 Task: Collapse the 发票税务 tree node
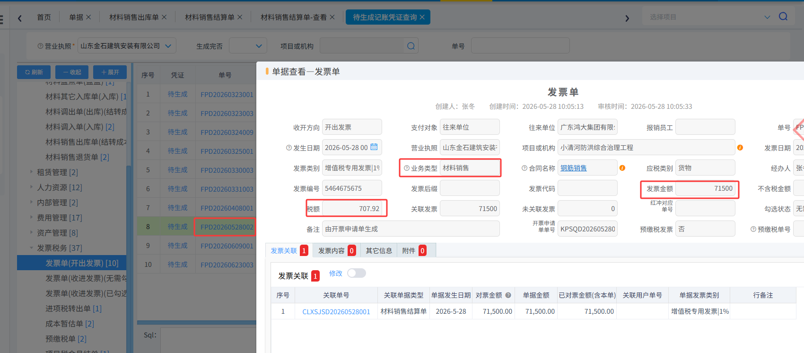pyautogui.click(x=31, y=247)
